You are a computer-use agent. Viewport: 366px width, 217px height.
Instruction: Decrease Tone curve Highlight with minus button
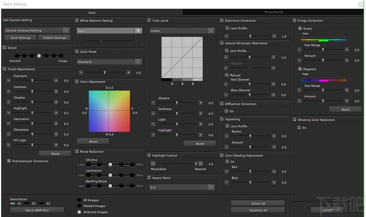pyautogui.click(x=153, y=135)
